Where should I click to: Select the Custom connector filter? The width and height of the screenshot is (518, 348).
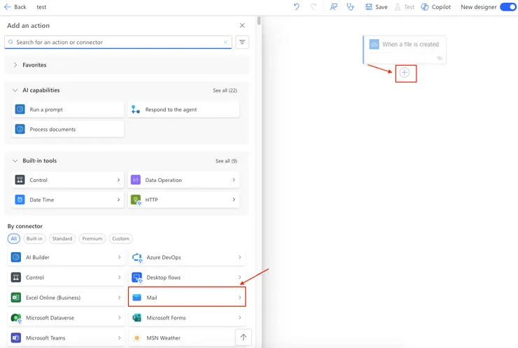coord(120,239)
